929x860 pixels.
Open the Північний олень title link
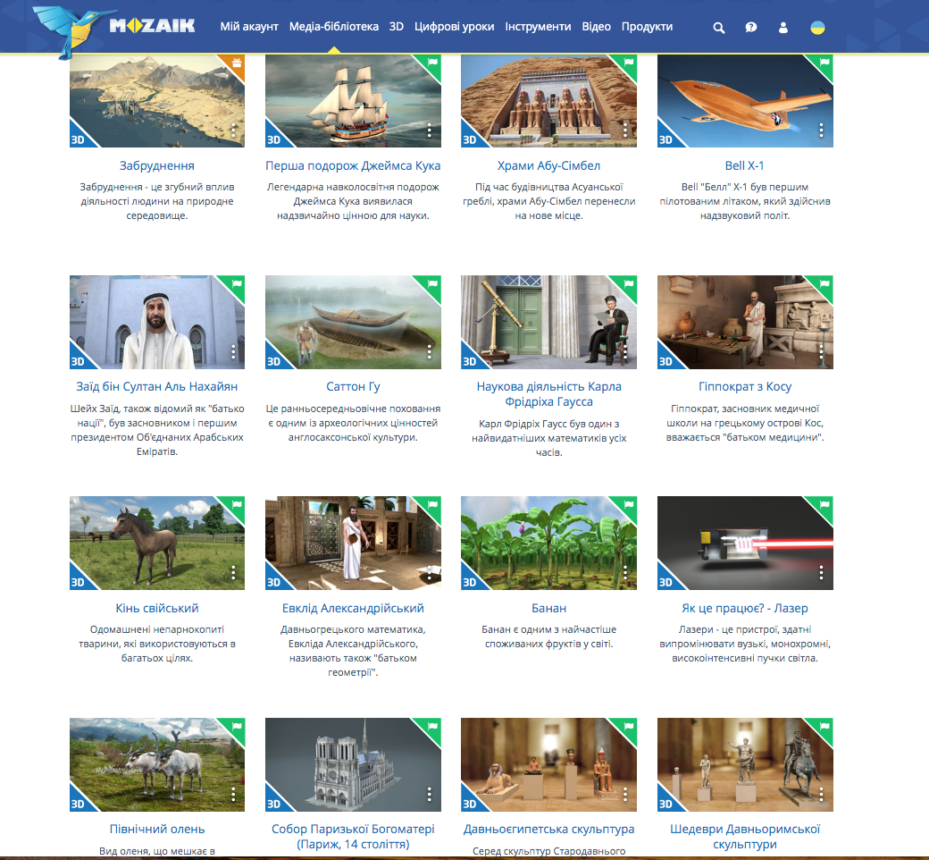tap(157, 830)
